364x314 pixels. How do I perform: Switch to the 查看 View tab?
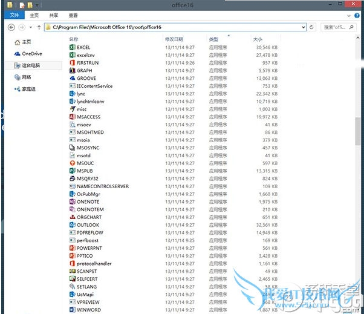click(x=73, y=15)
